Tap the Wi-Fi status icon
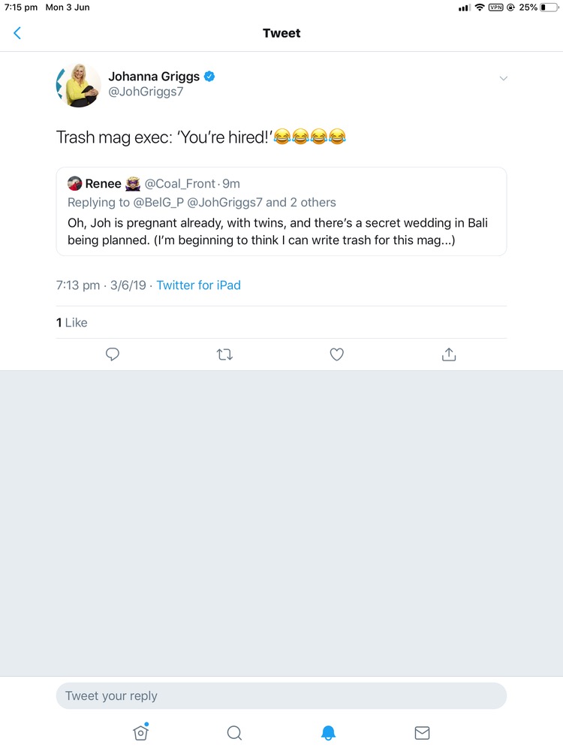This screenshot has width=563, height=751. point(479,8)
